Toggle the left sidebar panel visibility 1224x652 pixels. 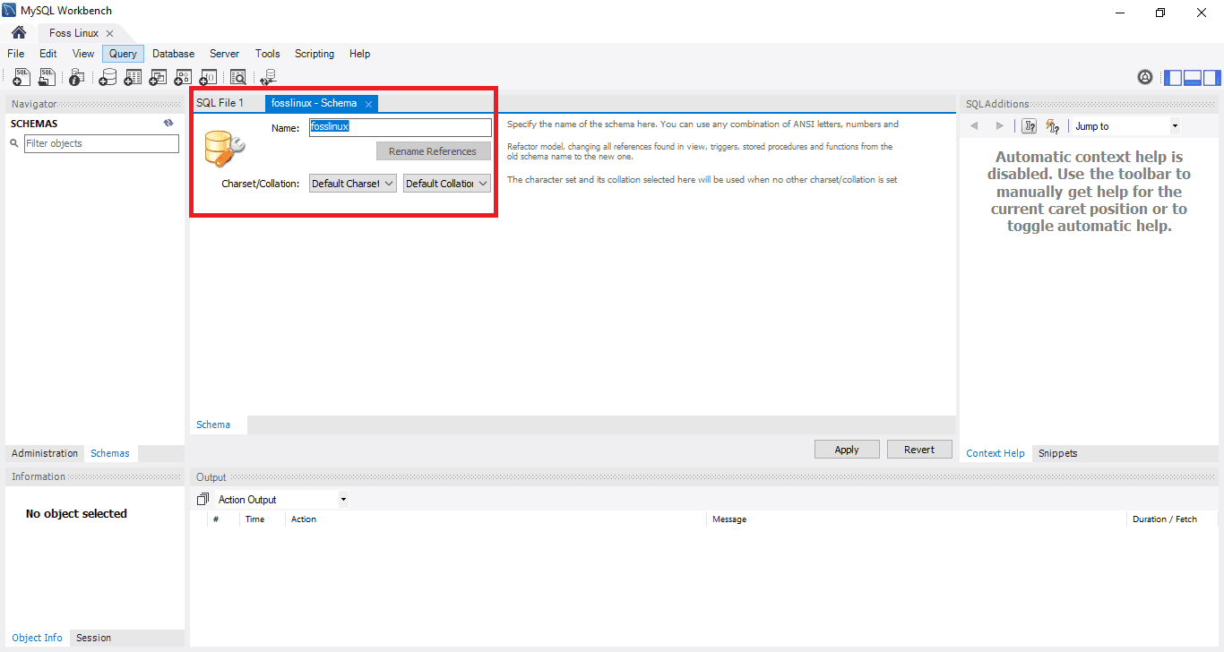1173,78
